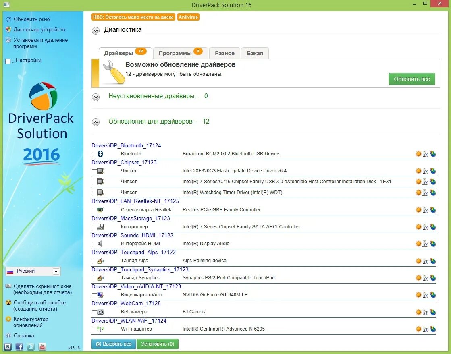Open the Facebook social icon
The width and height of the screenshot is (451, 354).
(x=19, y=347)
